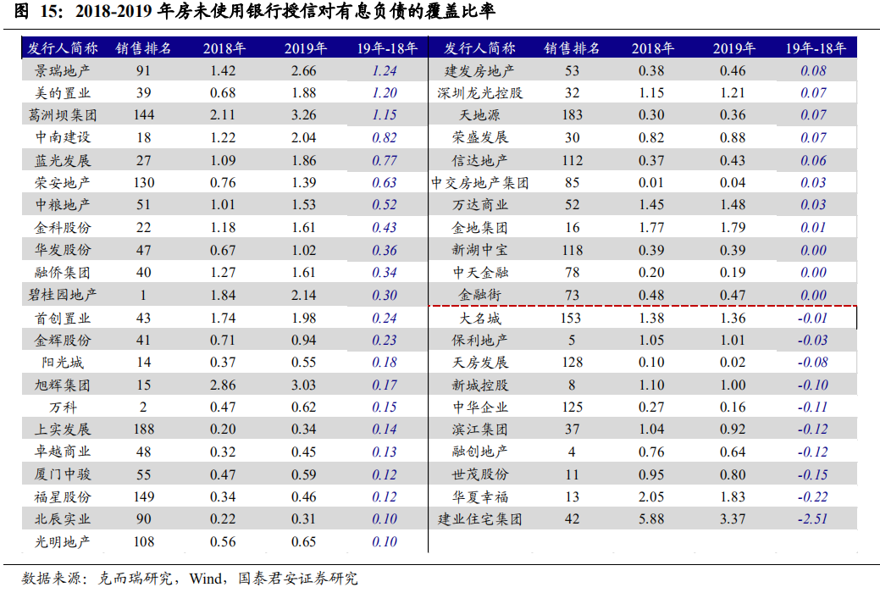Select the 建业住宅集团 company cell

[480, 519]
